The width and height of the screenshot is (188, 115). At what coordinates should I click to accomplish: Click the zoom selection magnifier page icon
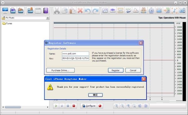(134, 106)
